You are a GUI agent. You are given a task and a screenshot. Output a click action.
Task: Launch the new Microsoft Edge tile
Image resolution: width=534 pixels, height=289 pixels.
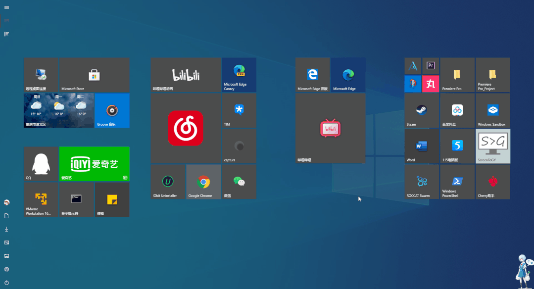[x=348, y=75]
